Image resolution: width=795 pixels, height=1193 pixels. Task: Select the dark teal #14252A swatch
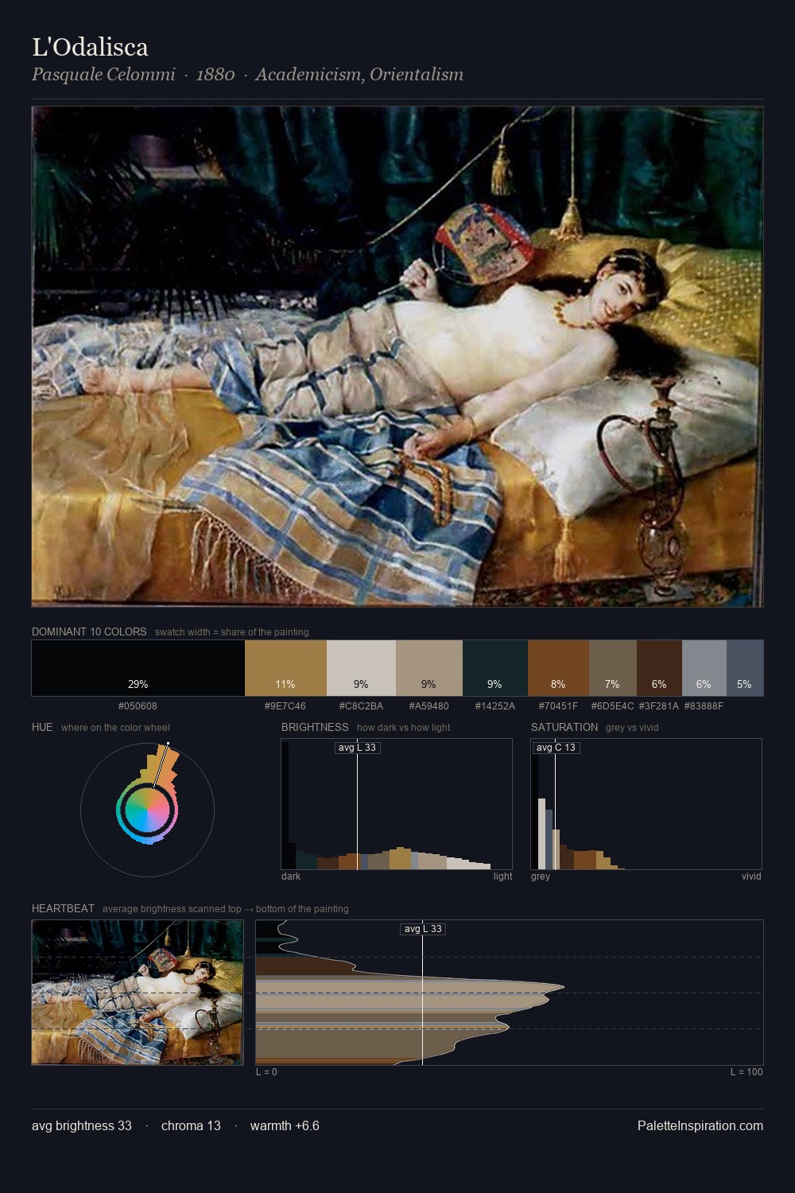(494, 668)
